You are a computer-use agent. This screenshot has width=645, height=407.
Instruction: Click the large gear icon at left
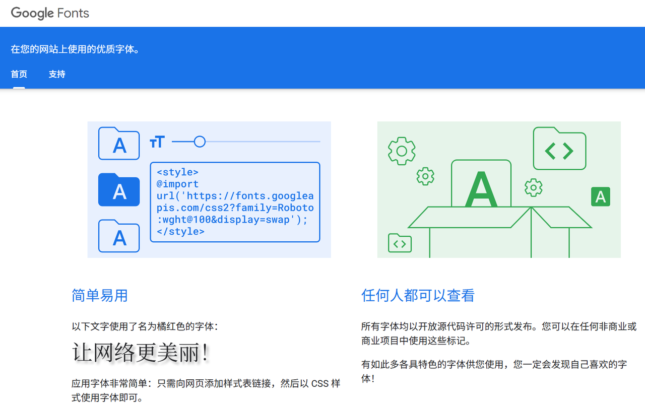pyautogui.click(x=402, y=151)
